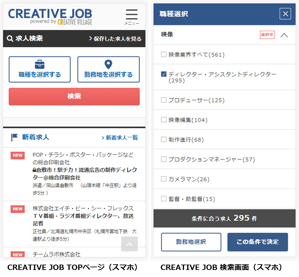Click the magnifier icon beside 求人検索
Viewport: 299px width, 277px height.
coord(10,39)
